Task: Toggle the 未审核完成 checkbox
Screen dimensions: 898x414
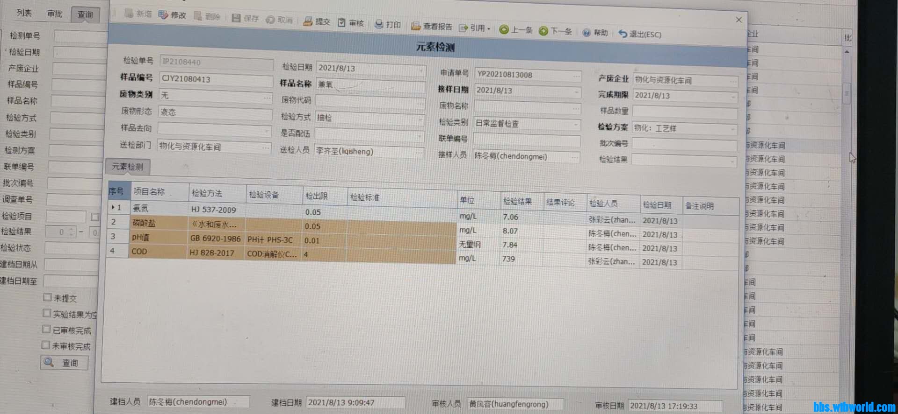Action: pos(46,345)
